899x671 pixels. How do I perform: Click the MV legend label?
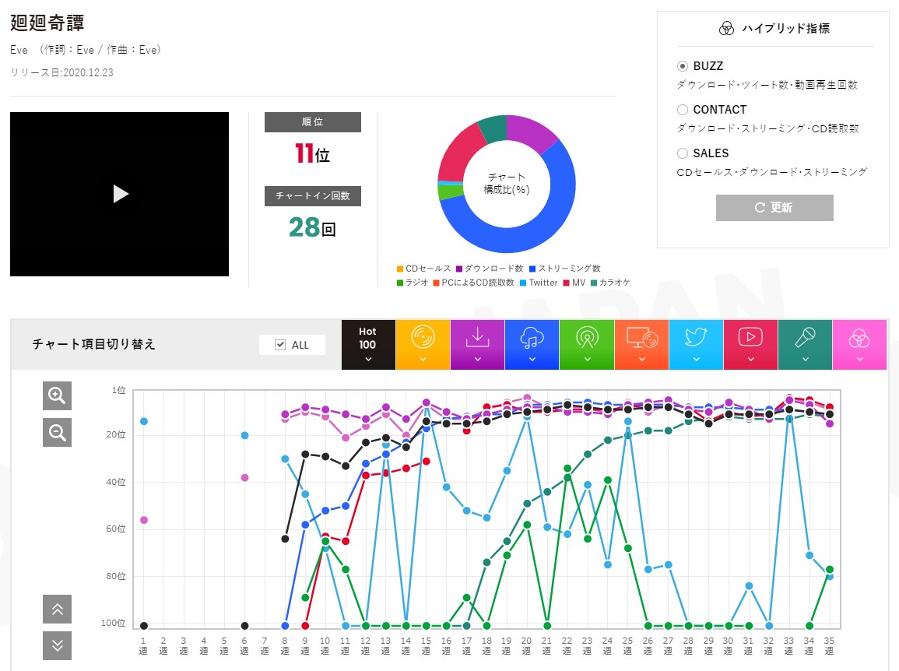click(578, 283)
